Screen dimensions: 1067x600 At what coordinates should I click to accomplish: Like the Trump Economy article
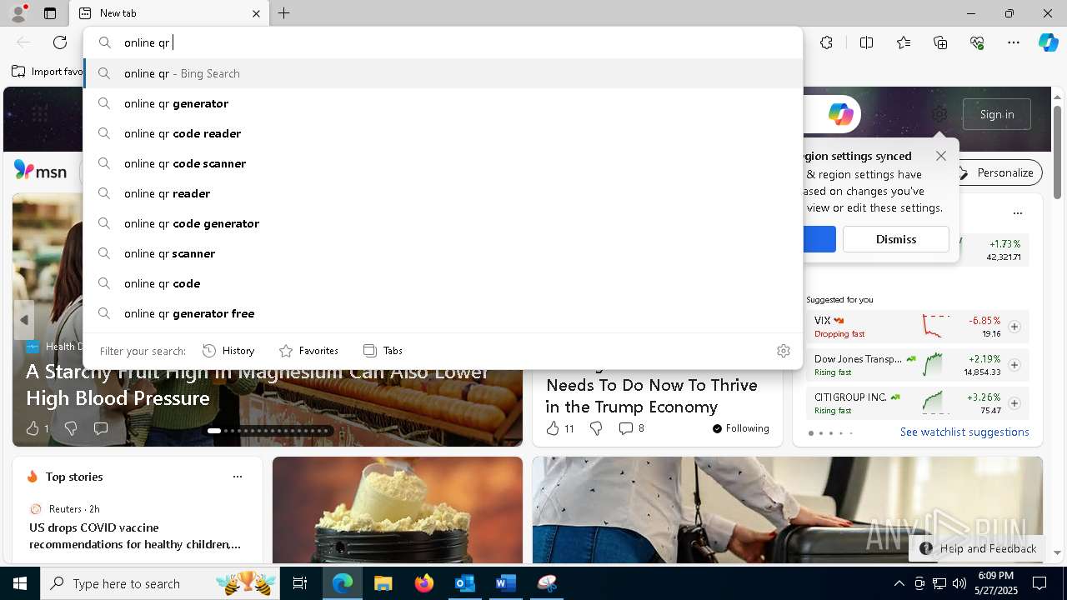point(560,428)
